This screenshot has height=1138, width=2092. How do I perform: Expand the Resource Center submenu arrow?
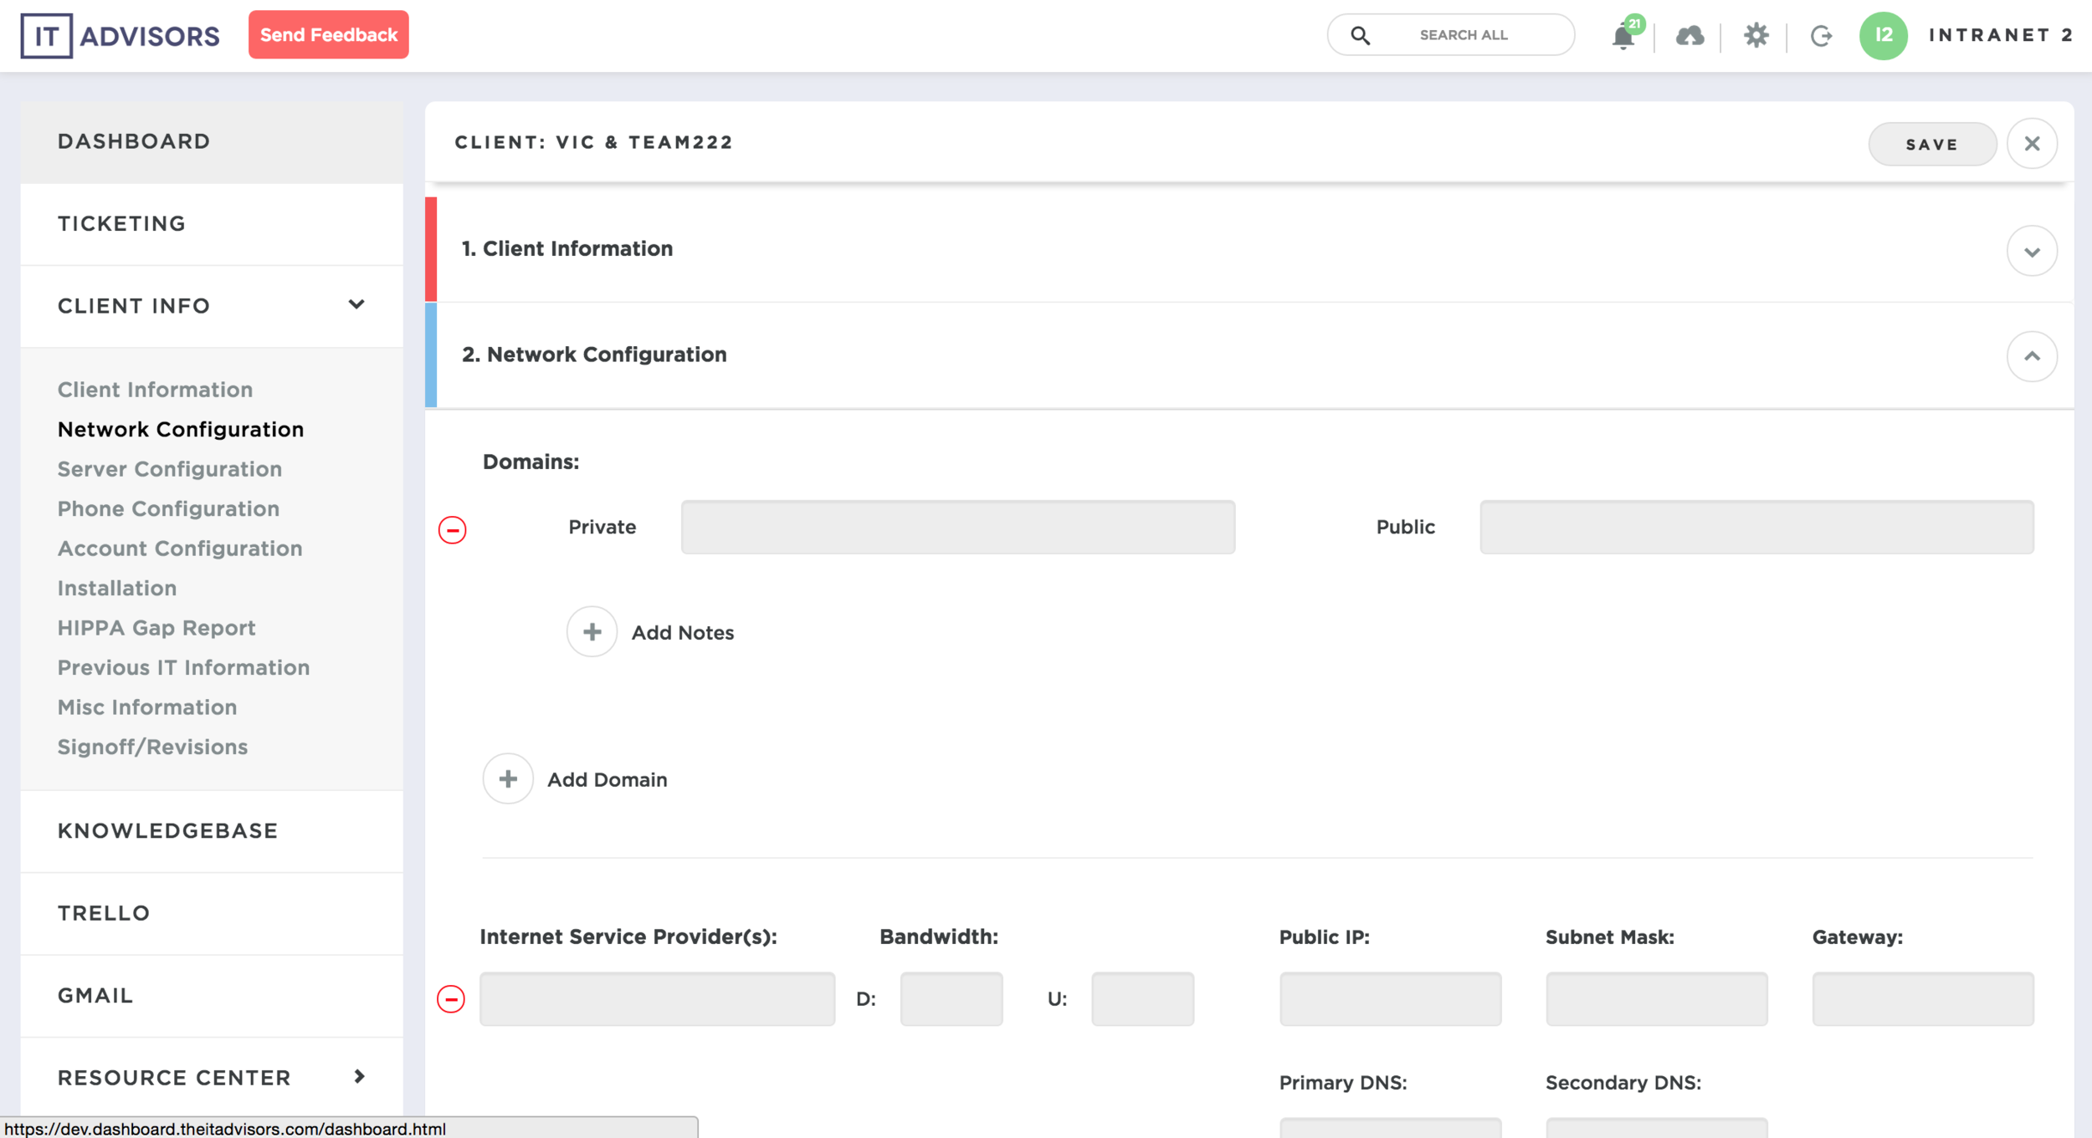(x=360, y=1076)
